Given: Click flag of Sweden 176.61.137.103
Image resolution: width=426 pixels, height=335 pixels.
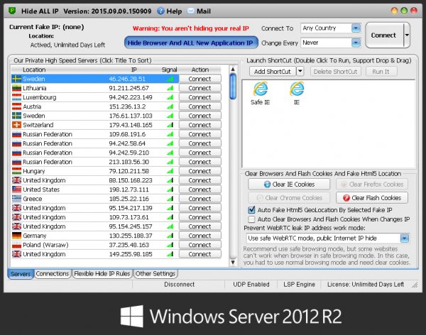Looking at the screenshot, I should coord(16,116).
